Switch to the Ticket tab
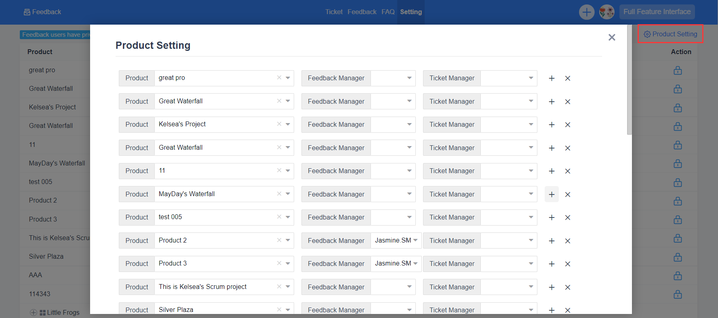The width and height of the screenshot is (718, 318). (x=334, y=12)
